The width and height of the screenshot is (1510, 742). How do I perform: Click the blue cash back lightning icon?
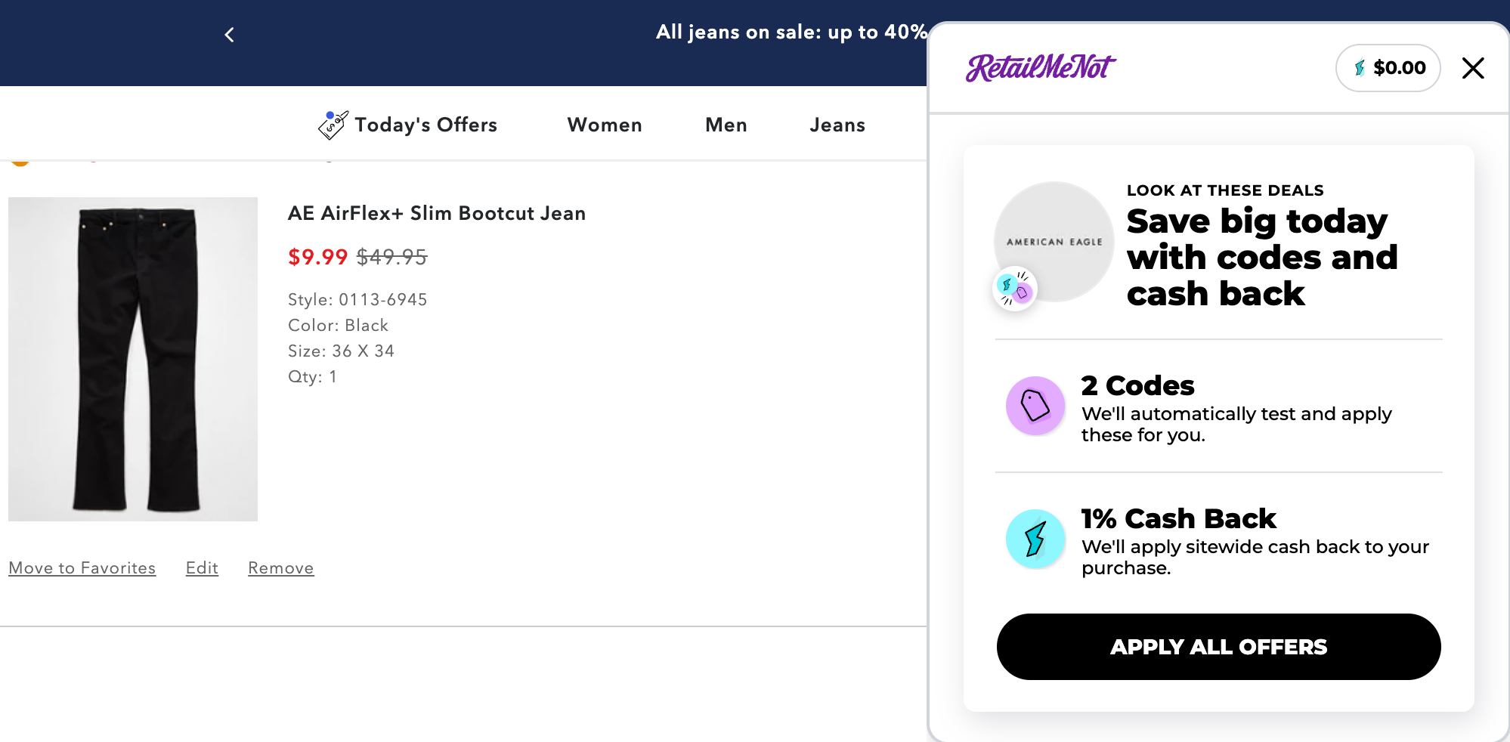tap(1035, 539)
